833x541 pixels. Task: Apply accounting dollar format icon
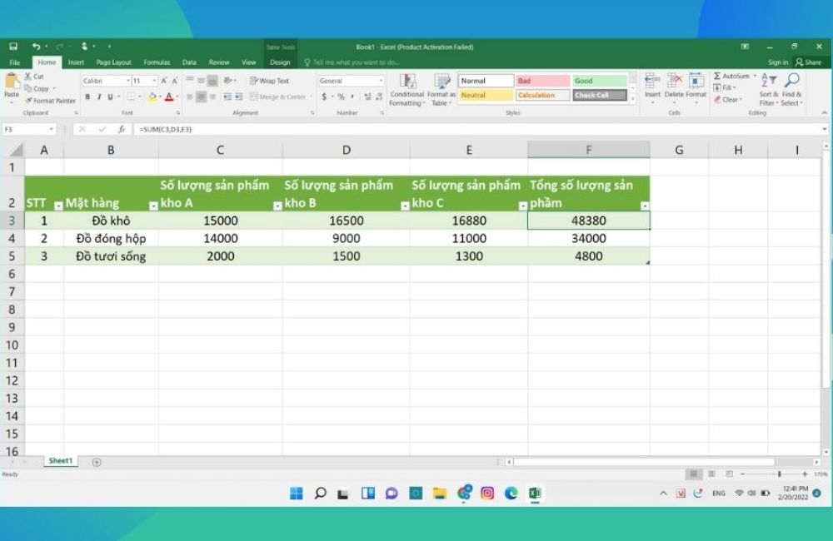pos(324,97)
